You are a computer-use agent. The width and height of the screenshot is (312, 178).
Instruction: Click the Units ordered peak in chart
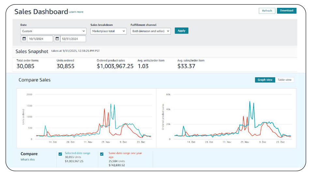[x=111, y=104]
